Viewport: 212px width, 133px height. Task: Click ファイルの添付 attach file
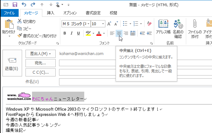pyautogui.click(x=195, y=29)
